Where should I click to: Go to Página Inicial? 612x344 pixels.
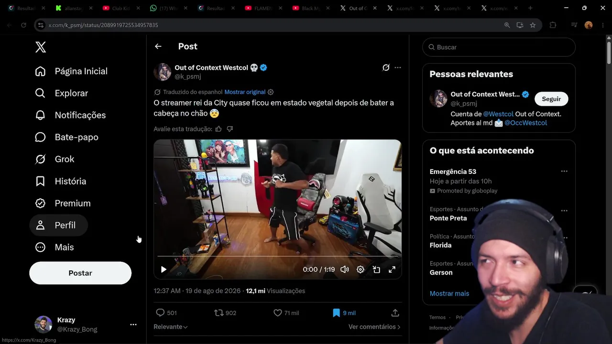71,71
